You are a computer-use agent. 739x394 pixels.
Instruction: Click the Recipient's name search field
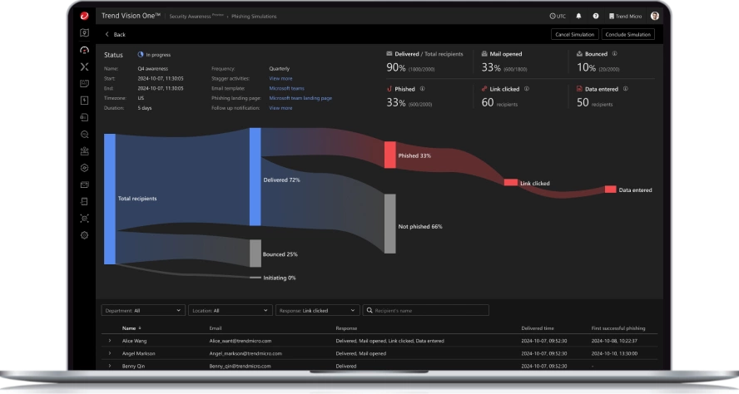click(x=425, y=310)
